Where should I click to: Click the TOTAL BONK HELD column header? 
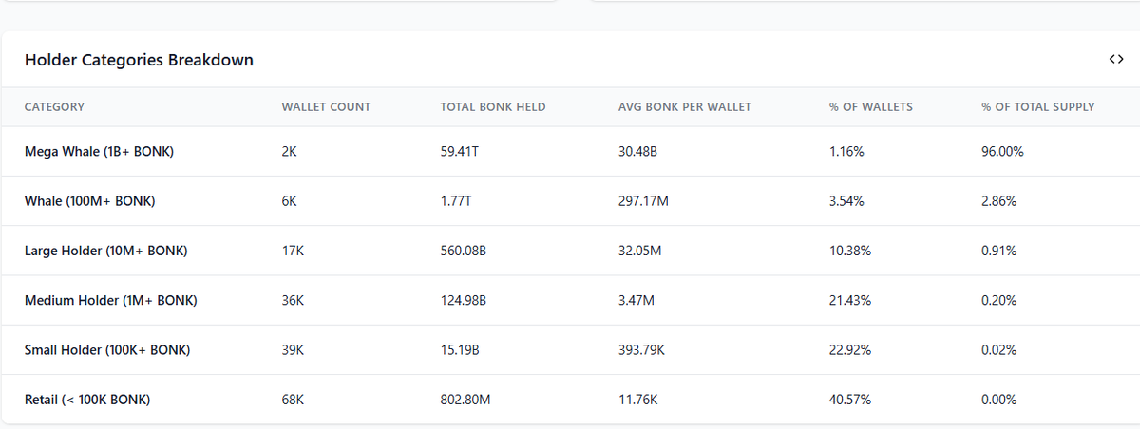(493, 107)
